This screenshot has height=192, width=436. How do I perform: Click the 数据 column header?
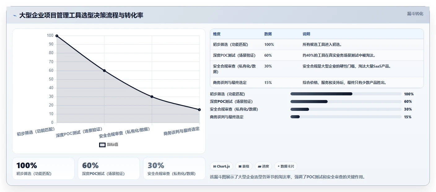point(268,34)
